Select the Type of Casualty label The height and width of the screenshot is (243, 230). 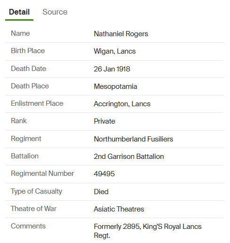(x=36, y=191)
